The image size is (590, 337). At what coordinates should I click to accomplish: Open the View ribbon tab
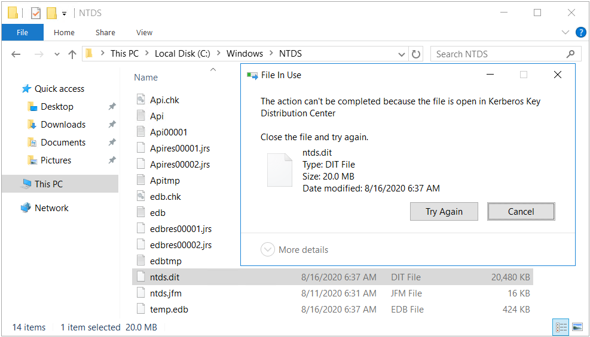click(x=144, y=33)
